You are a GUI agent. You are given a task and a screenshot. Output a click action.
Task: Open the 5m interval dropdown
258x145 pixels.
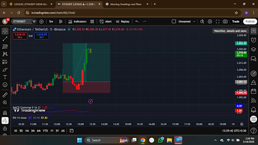point(51,22)
